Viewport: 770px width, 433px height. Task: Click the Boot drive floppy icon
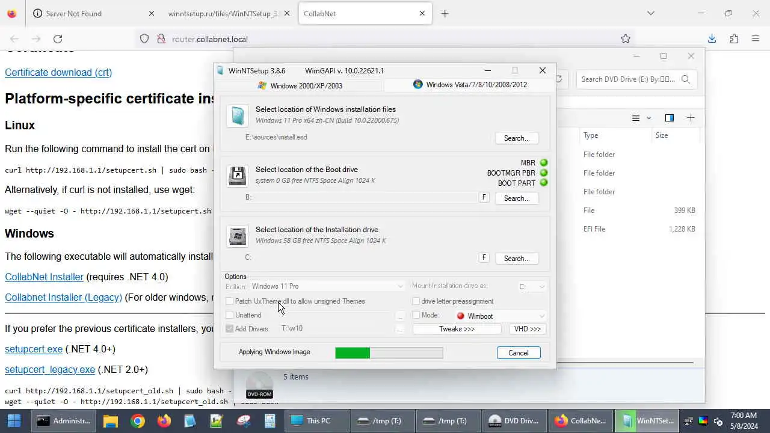(x=238, y=176)
